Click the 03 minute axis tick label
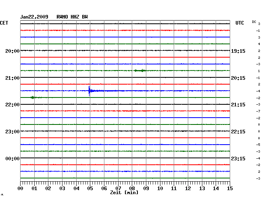Image resolution: width=262 pixels, height=199 pixels. pyautogui.click(x=62, y=188)
